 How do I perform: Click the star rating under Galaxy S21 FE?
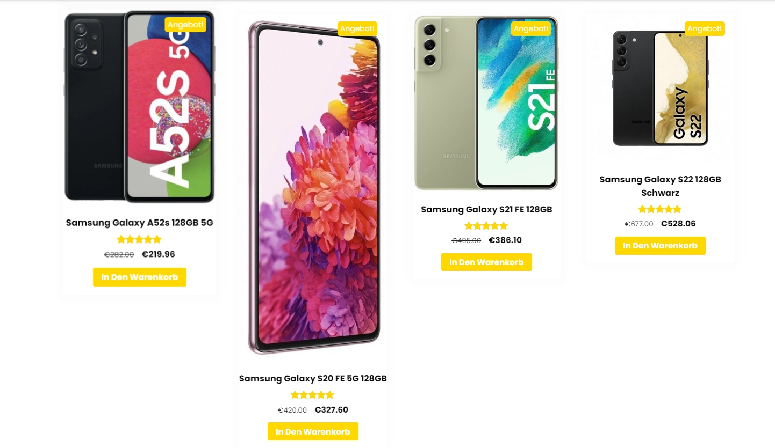pos(486,226)
